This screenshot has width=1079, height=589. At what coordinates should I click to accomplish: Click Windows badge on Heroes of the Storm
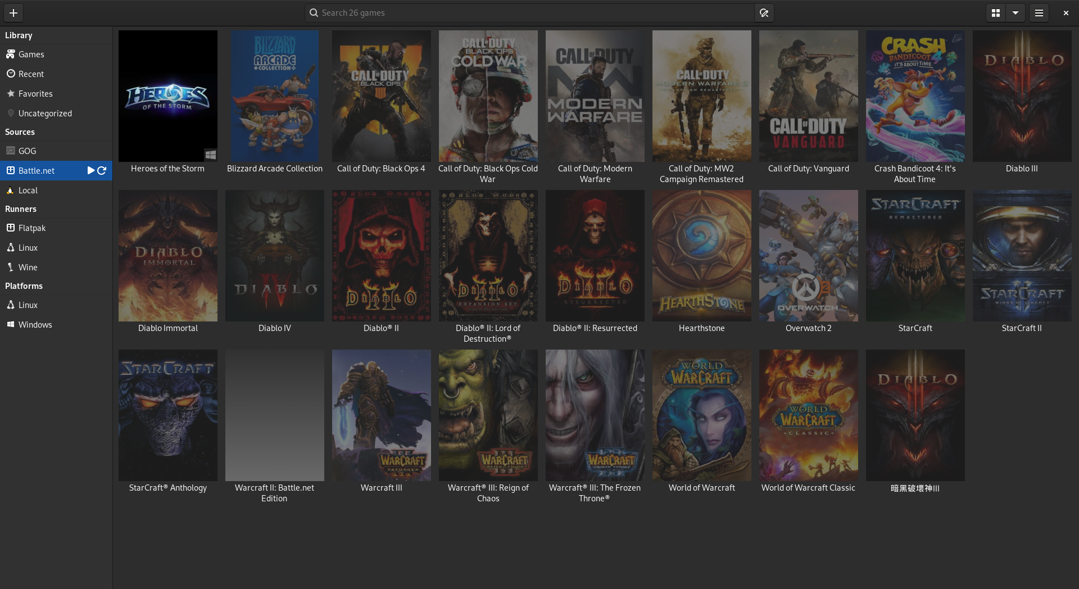210,155
